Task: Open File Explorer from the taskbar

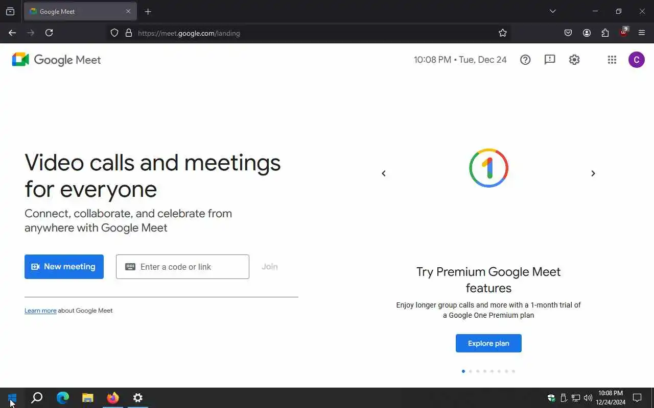Action: pos(88,398)
